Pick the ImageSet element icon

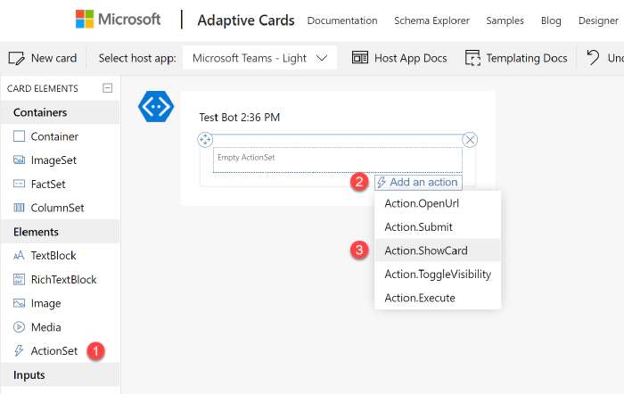point(20,160)
